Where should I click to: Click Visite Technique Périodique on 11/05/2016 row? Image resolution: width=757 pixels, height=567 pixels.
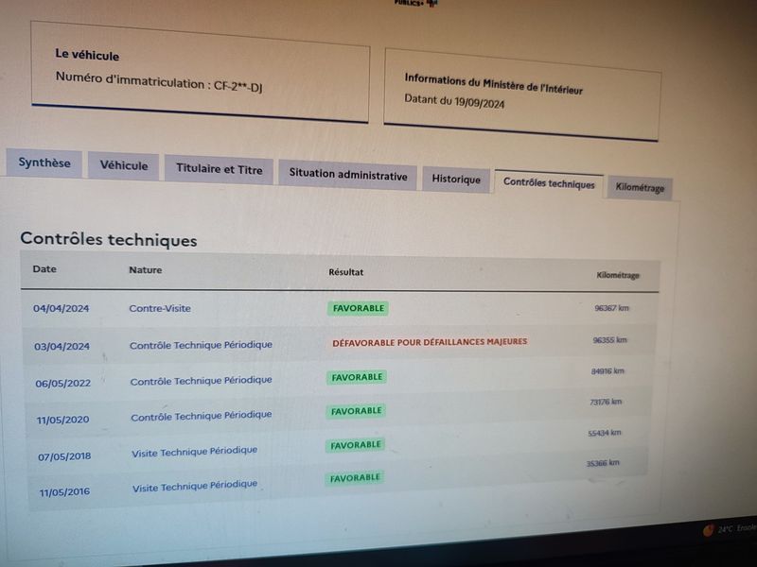[x=195, y=486]
